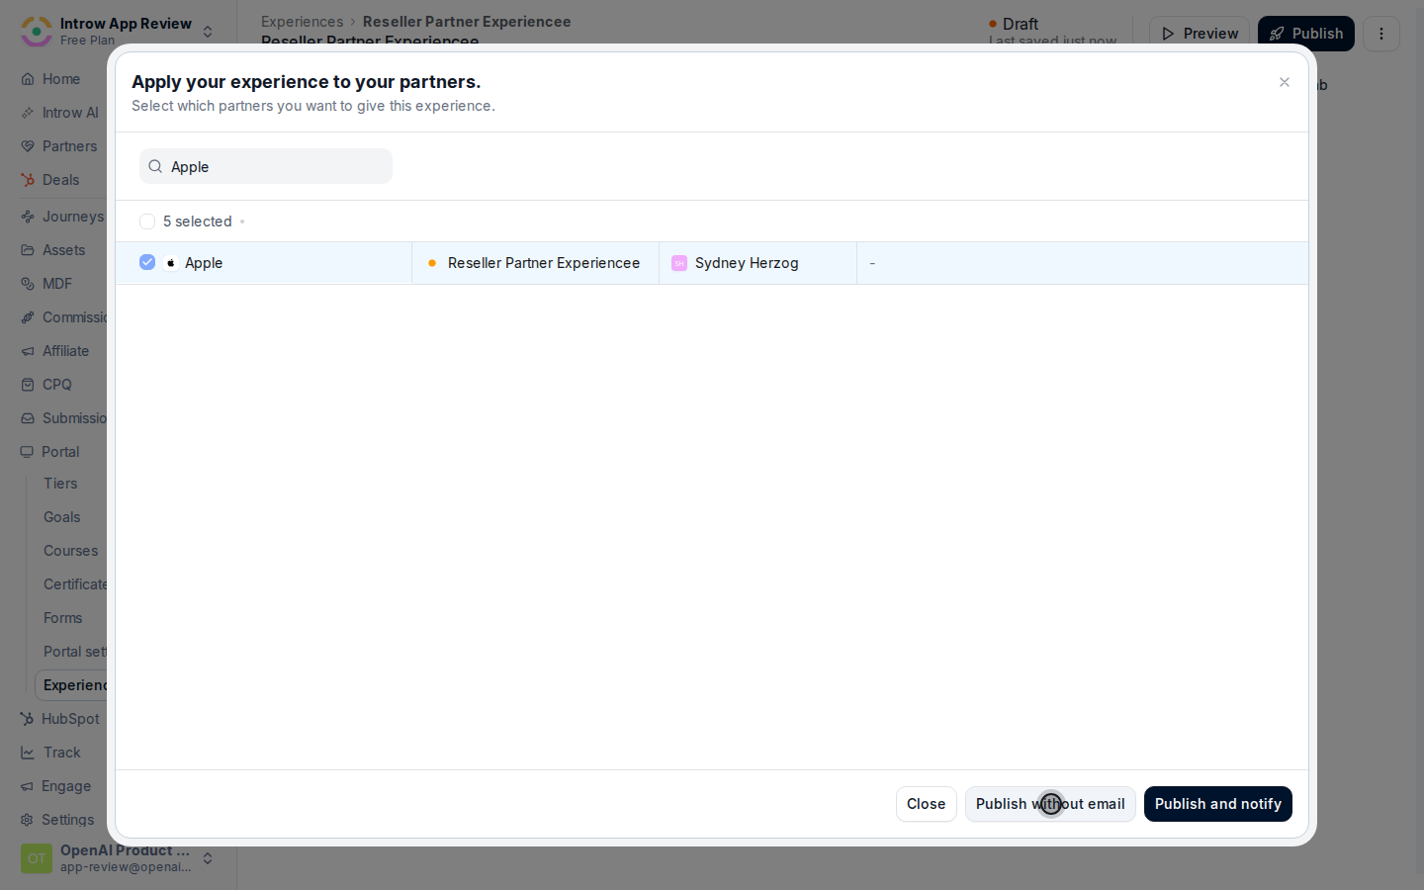Viewport: 1424px width, 890px height.
Task: Click the Partners handshake icon
Action: click(28, 146)
